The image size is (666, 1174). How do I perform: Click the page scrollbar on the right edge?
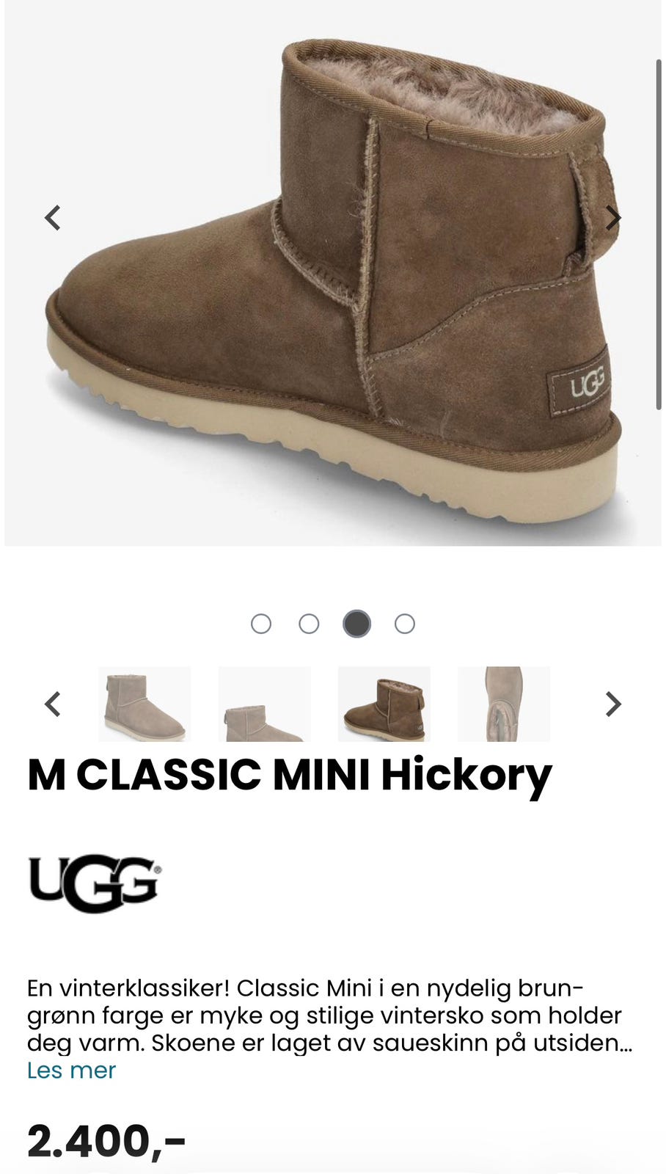(659, 235)
